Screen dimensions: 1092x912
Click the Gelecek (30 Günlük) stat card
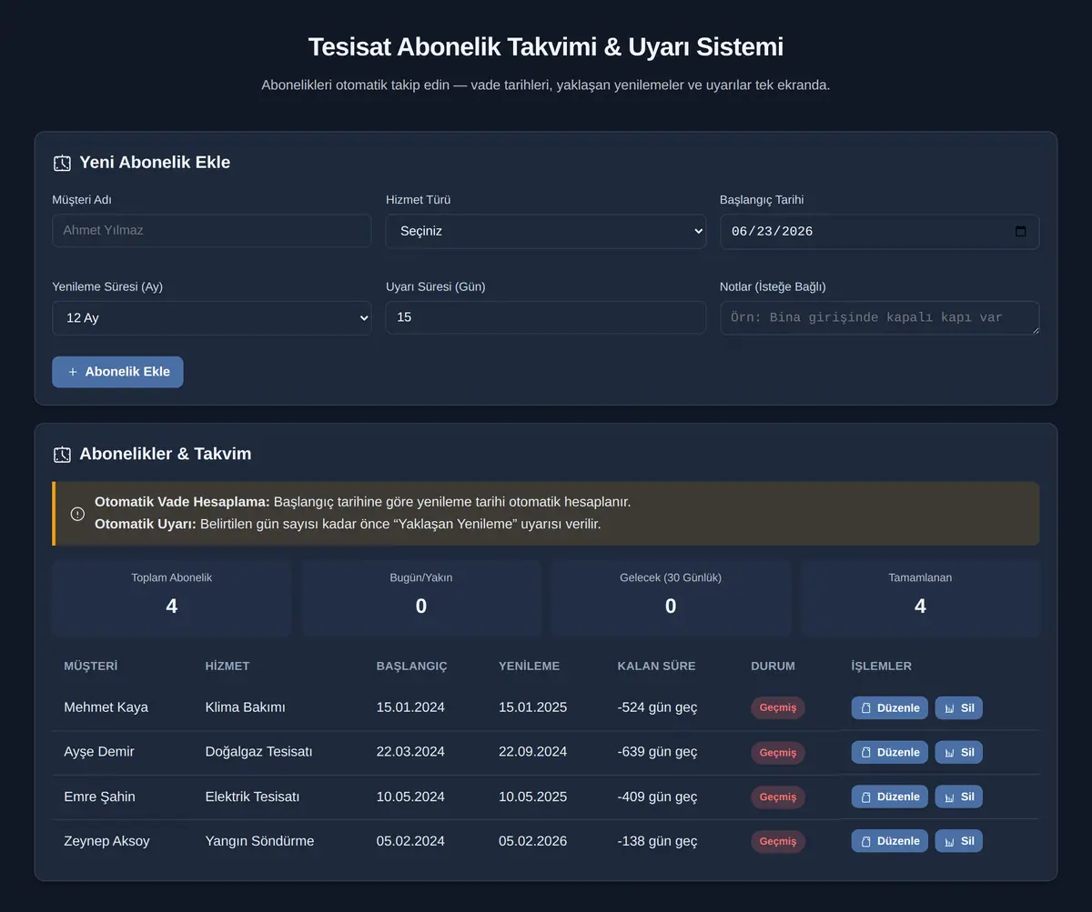coord(671,597)
